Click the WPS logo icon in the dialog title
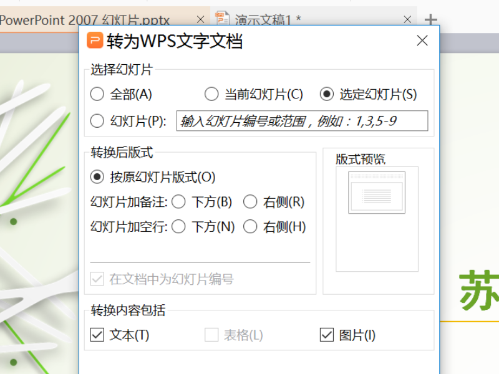This screenshot has height=374, width=499. coord(95,41)
